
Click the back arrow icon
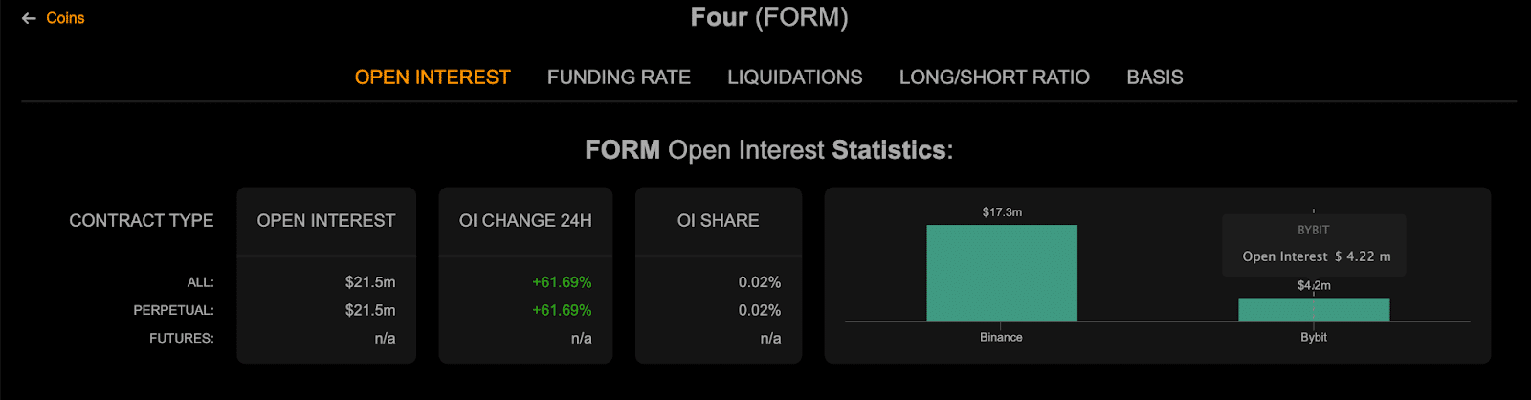click(x=29, y=18)
